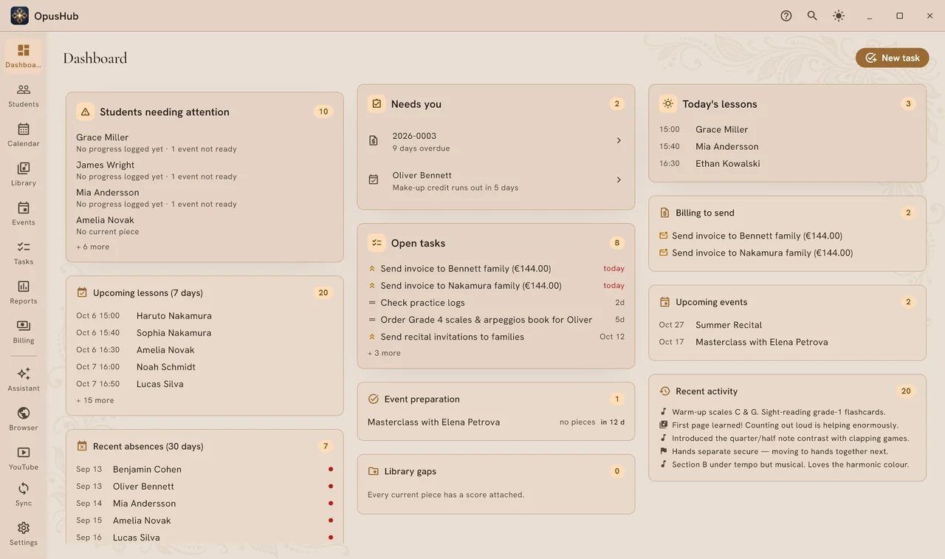Open Benjamin Cohen's Sep 13 absence
The image size is (945, 559).
coord(205,469)
